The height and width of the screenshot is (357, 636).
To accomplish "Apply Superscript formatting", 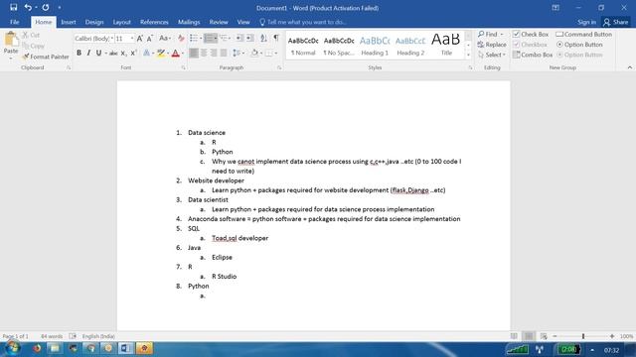I will click(133, 53).
